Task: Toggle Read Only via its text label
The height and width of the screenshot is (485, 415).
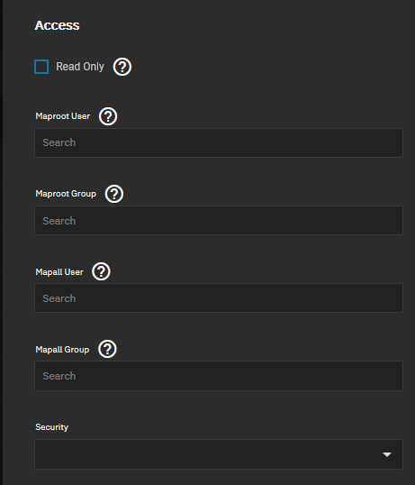Action: coord(80,67)
